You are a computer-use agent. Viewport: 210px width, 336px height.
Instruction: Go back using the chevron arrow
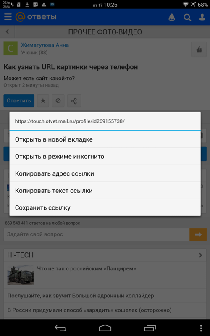point(8,32)
